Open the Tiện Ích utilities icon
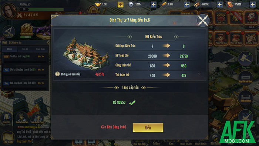This screenshot has height=146, width=259. [9, 32]
